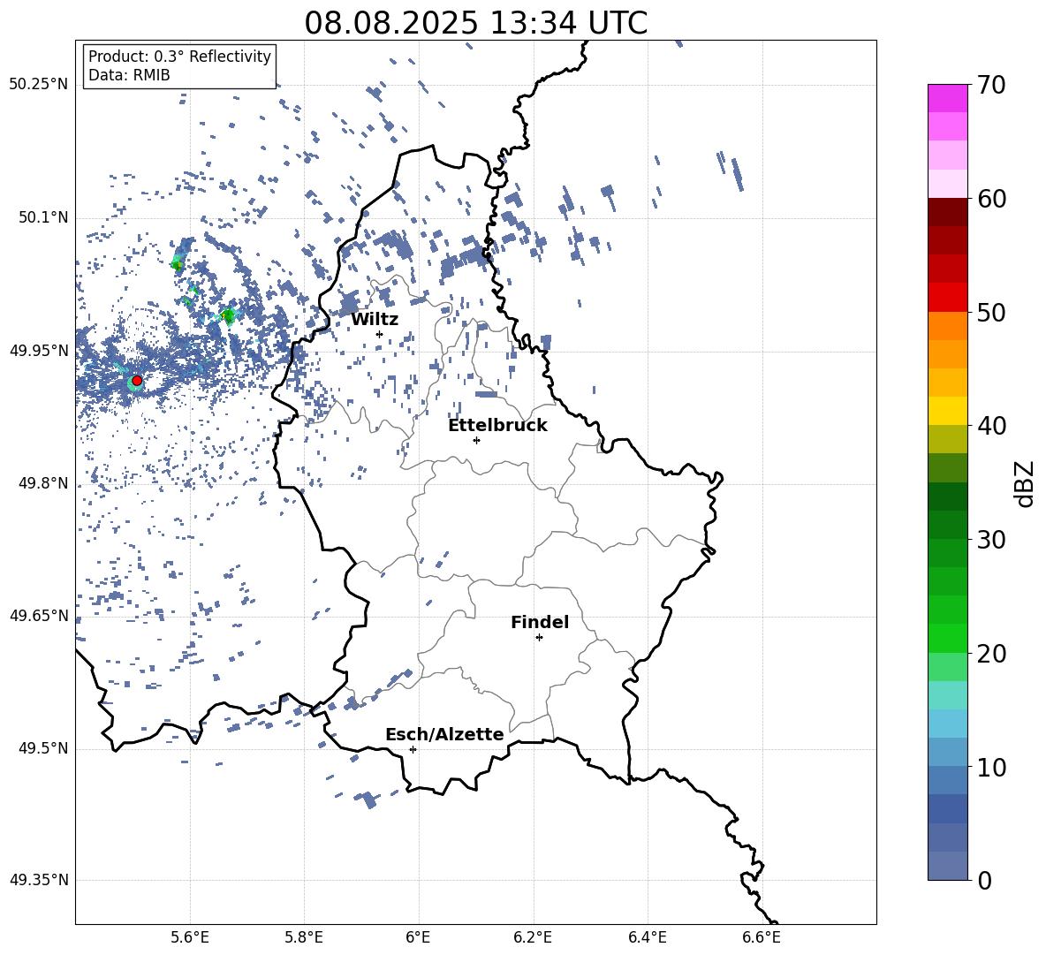The width and height of the screenshot is (1046, 955).
Task: Click the 'Ettelbruck' map label
Action: click(497, 425)
